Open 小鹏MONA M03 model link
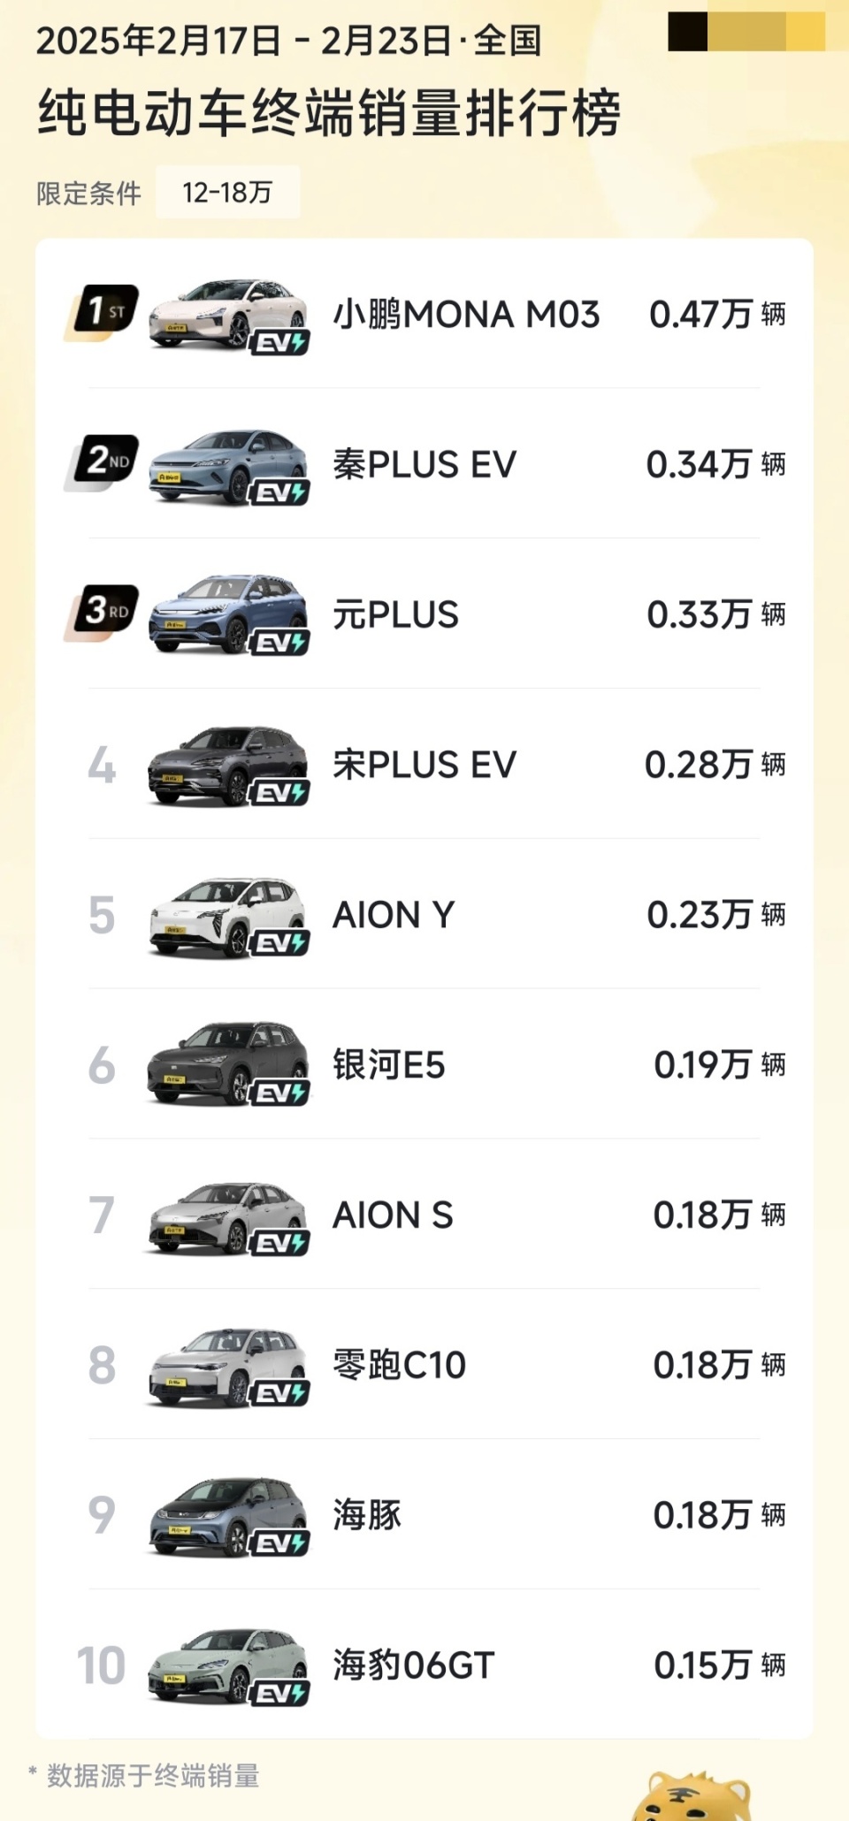Viewport: 849px width, 1821px height. point(466,315)
